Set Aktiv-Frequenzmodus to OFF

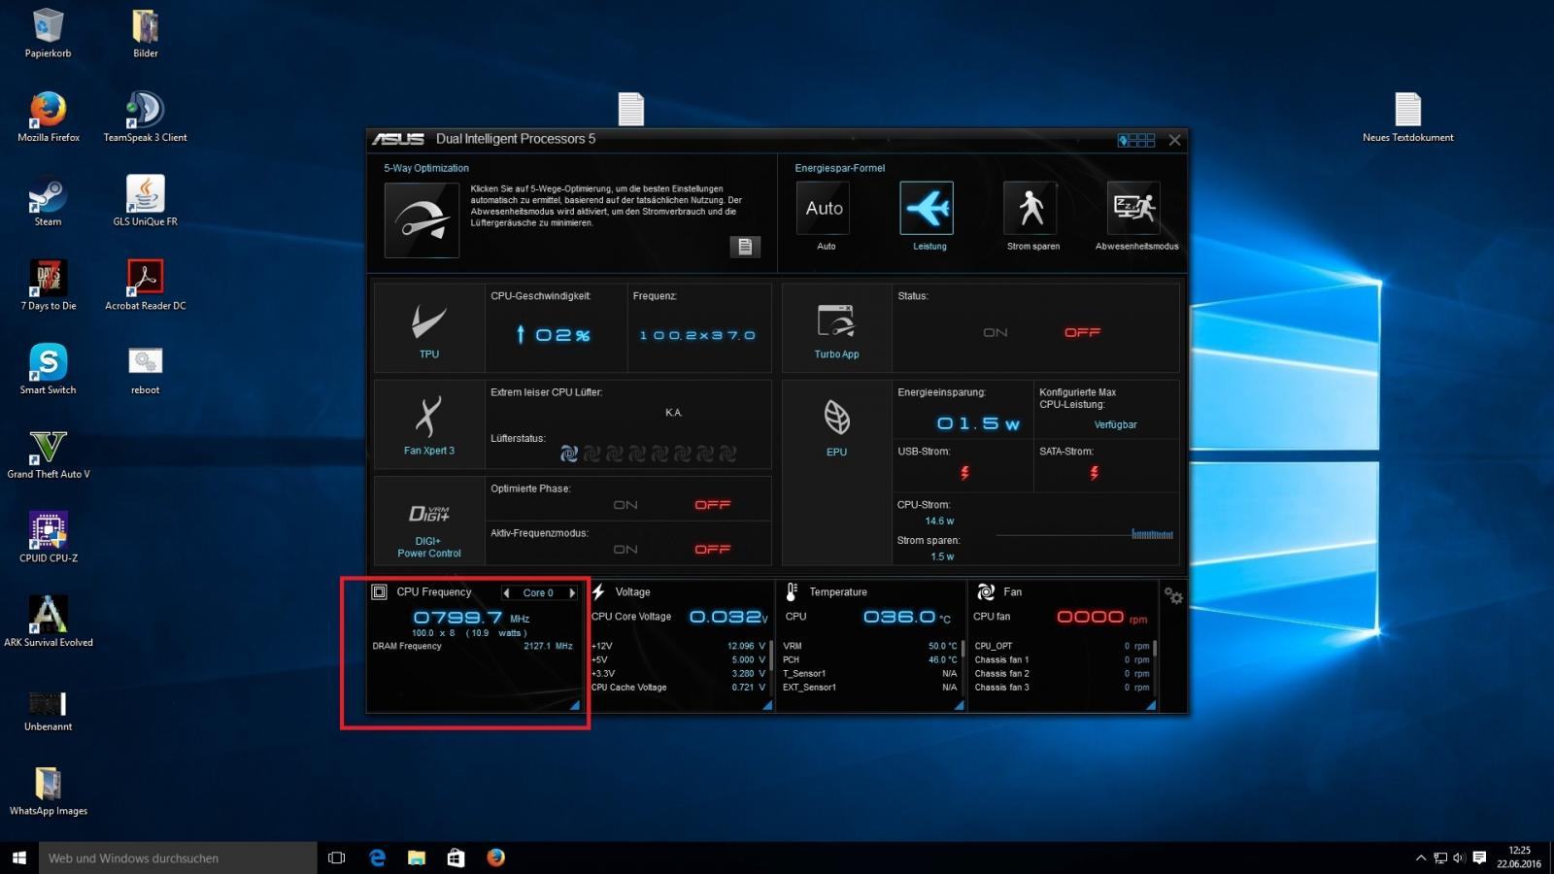click(712, 550)
